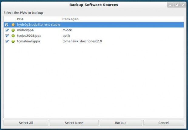Click the tomahawk libechonest2.0 packages cell
Screen dimensions: 188x130
click(x=82, y=41)
